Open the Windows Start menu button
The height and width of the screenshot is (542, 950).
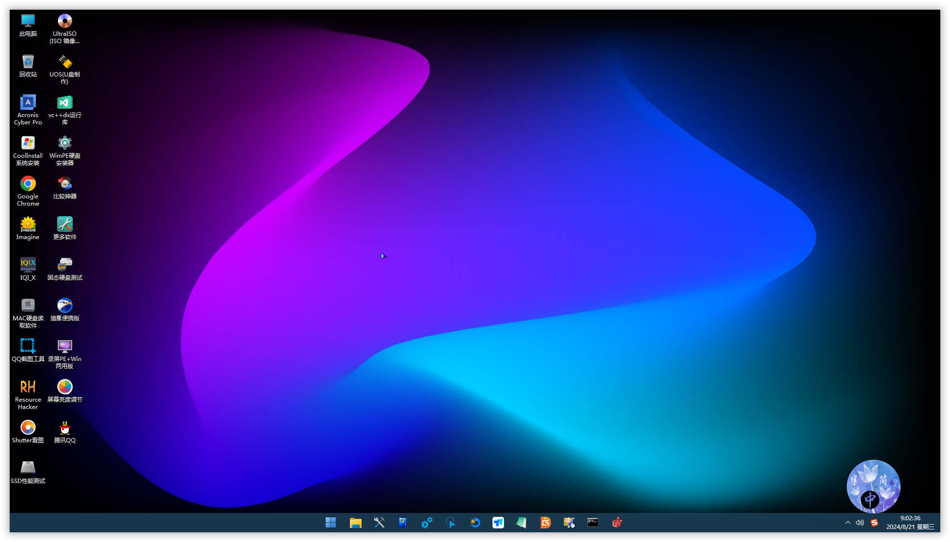tap(331, 523)
